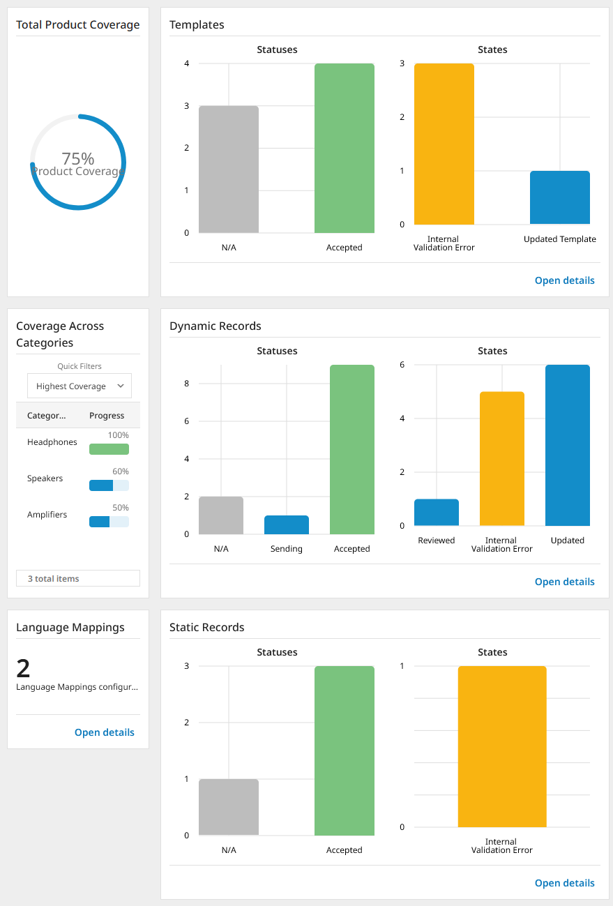Open details under Language Mappings
Viewport: 613px width, 906px height.
[104, 732]
